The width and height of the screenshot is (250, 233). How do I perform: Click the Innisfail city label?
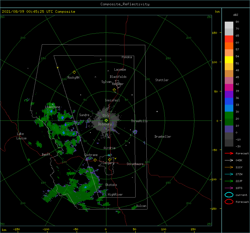pyautogui.click(x=112, y=100)
